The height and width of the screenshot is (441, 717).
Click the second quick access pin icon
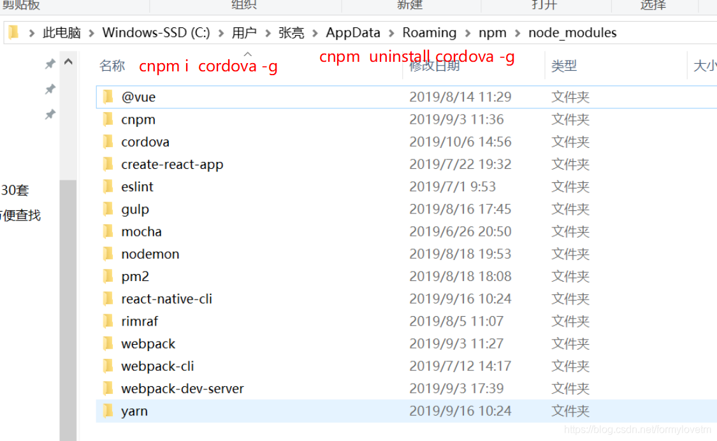[x=50, y=89]
